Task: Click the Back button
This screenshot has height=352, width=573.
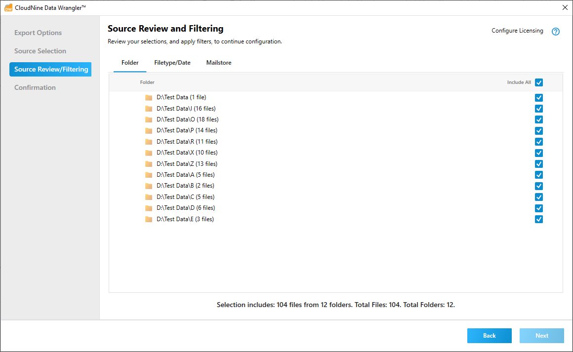Action: pyautogui.click(x=490, y=336)
